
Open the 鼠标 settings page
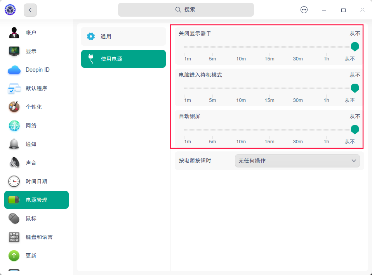point(14,218)
